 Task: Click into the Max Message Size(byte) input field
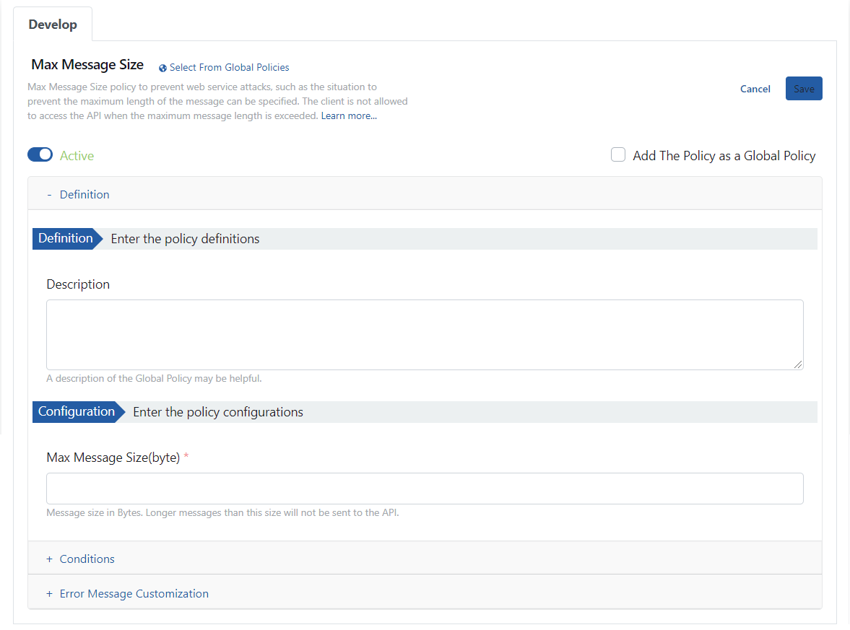pyautogui.click(x=425, y=489)
